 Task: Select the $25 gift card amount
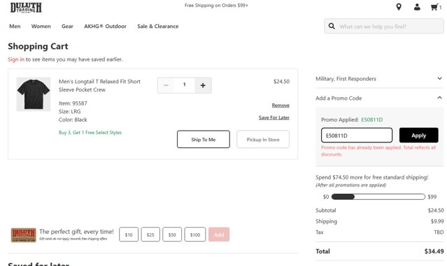150,235
